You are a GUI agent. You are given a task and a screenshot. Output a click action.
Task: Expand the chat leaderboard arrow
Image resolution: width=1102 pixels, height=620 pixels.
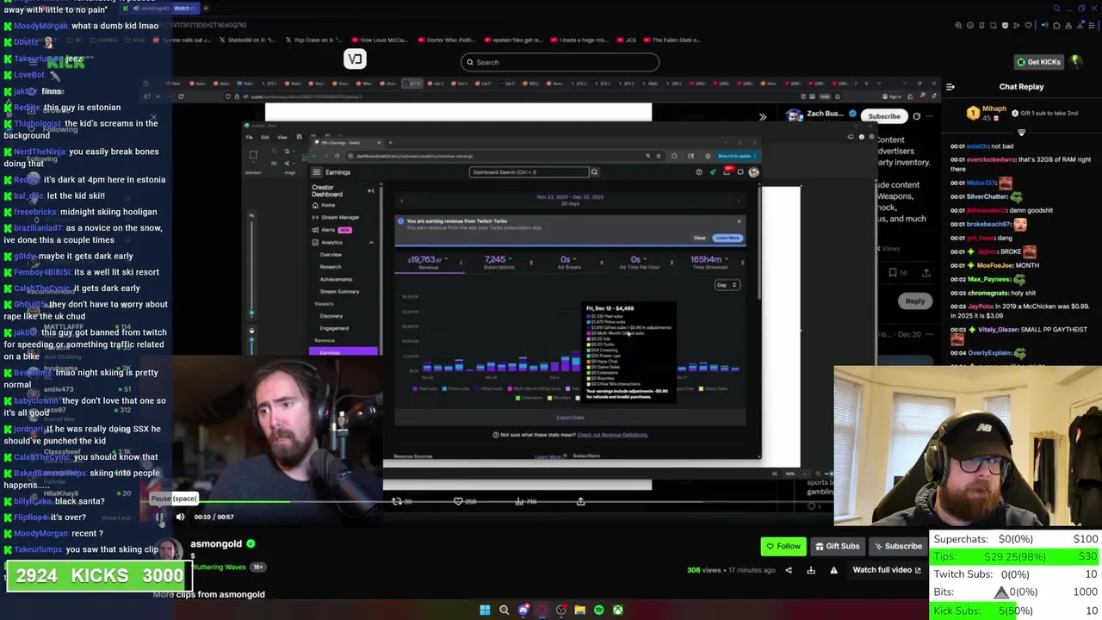(1021, 133)
